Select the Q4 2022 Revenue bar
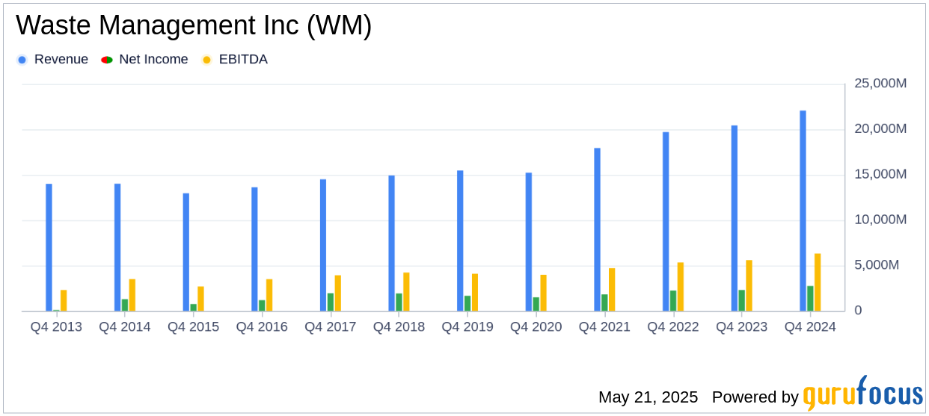This screenshot has height=416, width=929. [x=666, y=222]
